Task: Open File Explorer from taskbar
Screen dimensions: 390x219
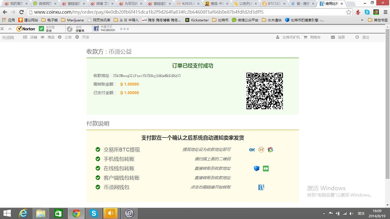Action: 41,213
